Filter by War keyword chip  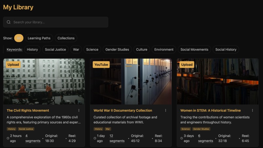pyautogui.click(x=76, y=50)
